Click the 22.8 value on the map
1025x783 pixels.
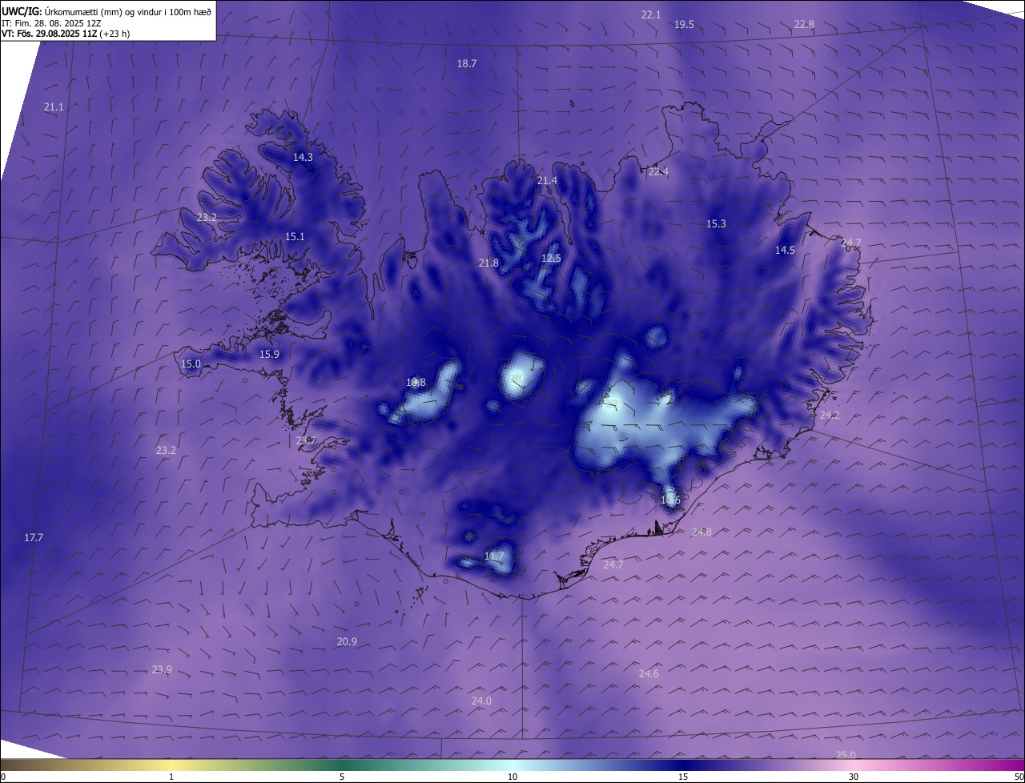[804, 25]
